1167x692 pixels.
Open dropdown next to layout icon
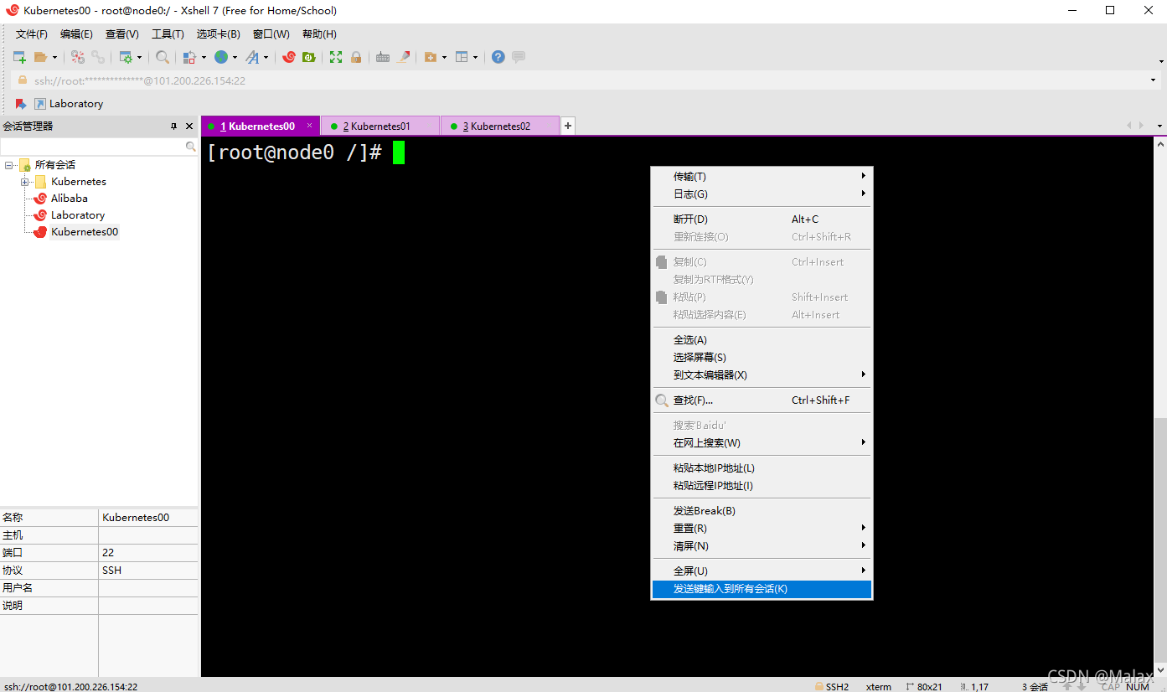(476, 57)
